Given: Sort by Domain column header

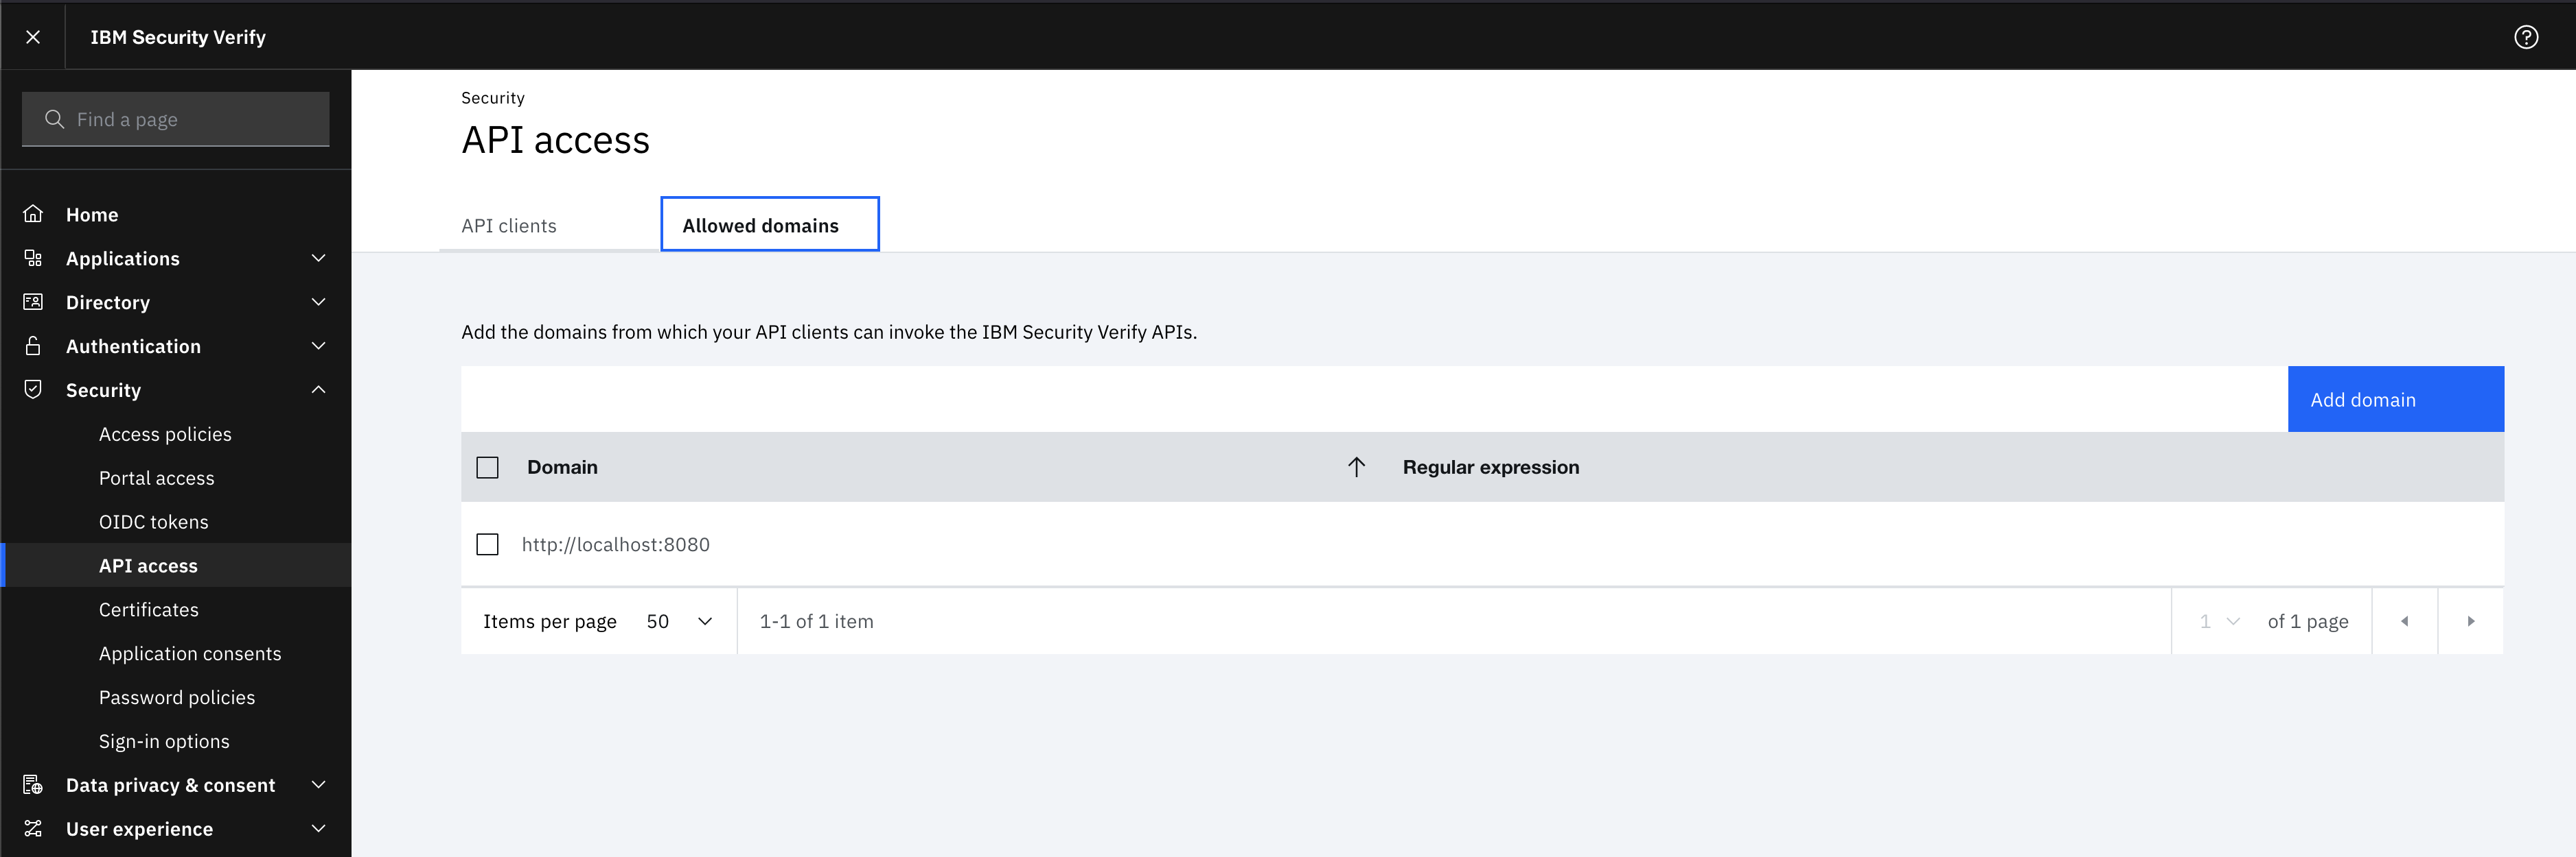Looking at the screenshot, I should pyautogui.click(x=560, y=466).
